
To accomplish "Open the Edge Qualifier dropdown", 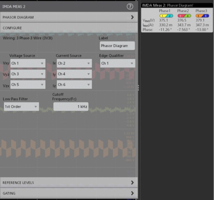I will point(118,63).
